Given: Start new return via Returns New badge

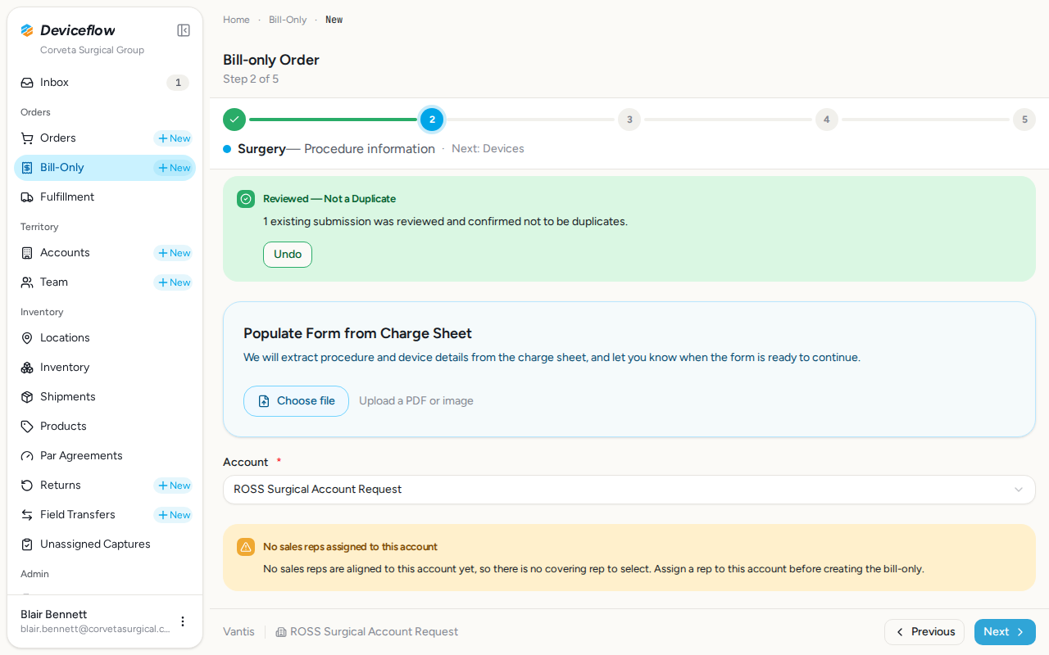Looking at the screenshot, I should (x=174, y=486).
